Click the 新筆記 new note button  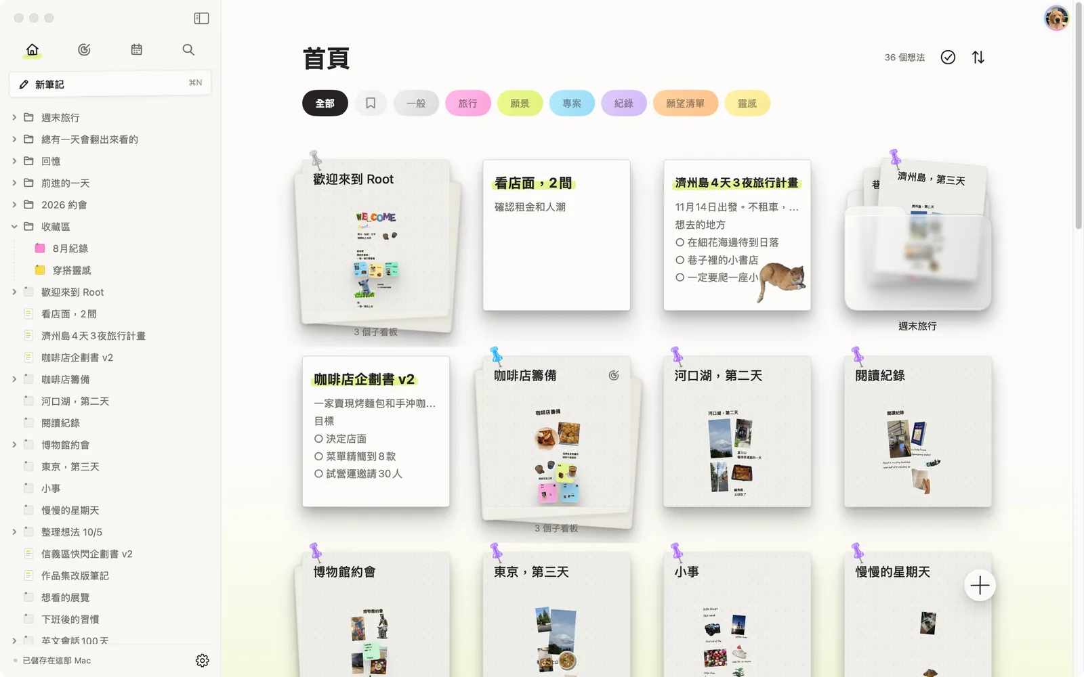[x=110, y=84]
